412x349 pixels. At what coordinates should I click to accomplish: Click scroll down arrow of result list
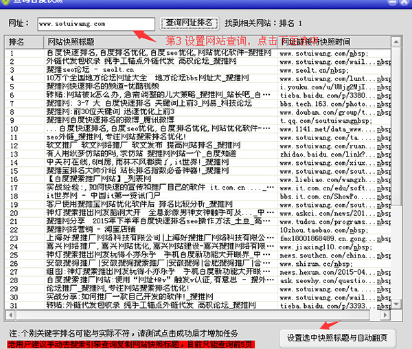click(396, 304)
